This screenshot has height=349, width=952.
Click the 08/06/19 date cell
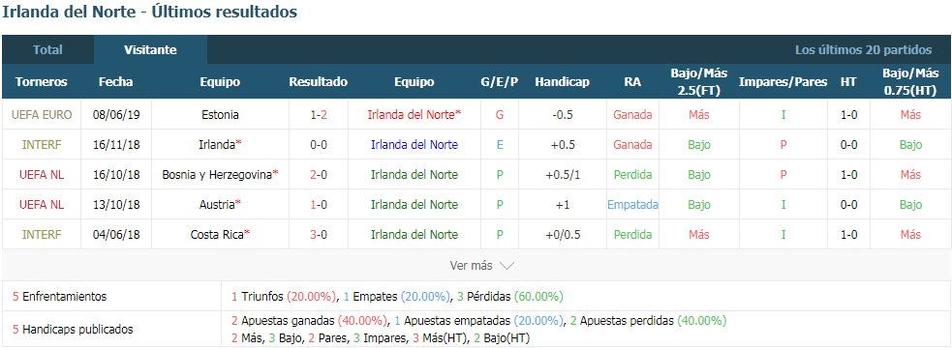coord(116,114)
